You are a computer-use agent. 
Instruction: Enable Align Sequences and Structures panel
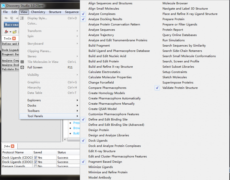click(x=110, y=3)
